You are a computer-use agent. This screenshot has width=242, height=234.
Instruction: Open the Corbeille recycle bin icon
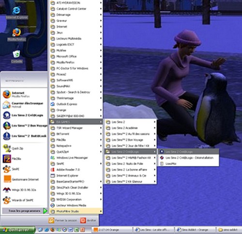click(17, 56)
